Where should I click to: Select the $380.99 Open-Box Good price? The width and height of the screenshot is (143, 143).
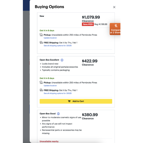click(x=90, y=115)
